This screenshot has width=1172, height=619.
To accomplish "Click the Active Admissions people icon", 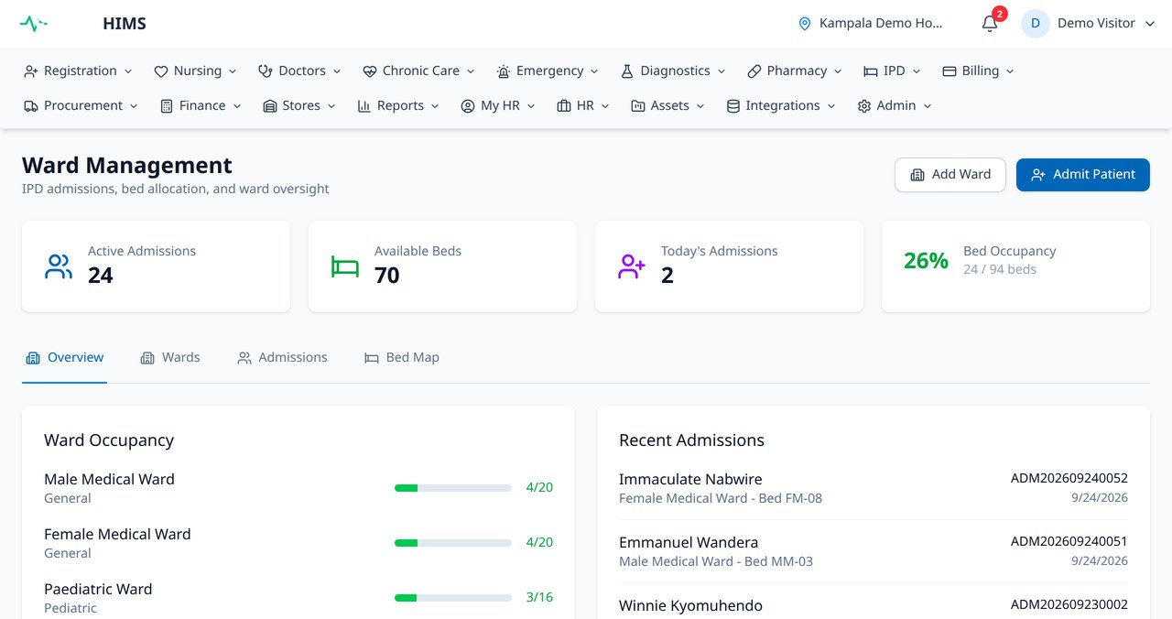I will (59, 266).
